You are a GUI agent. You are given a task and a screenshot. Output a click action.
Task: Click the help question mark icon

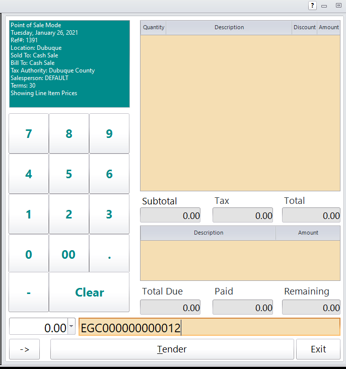[x=312, y=6]
